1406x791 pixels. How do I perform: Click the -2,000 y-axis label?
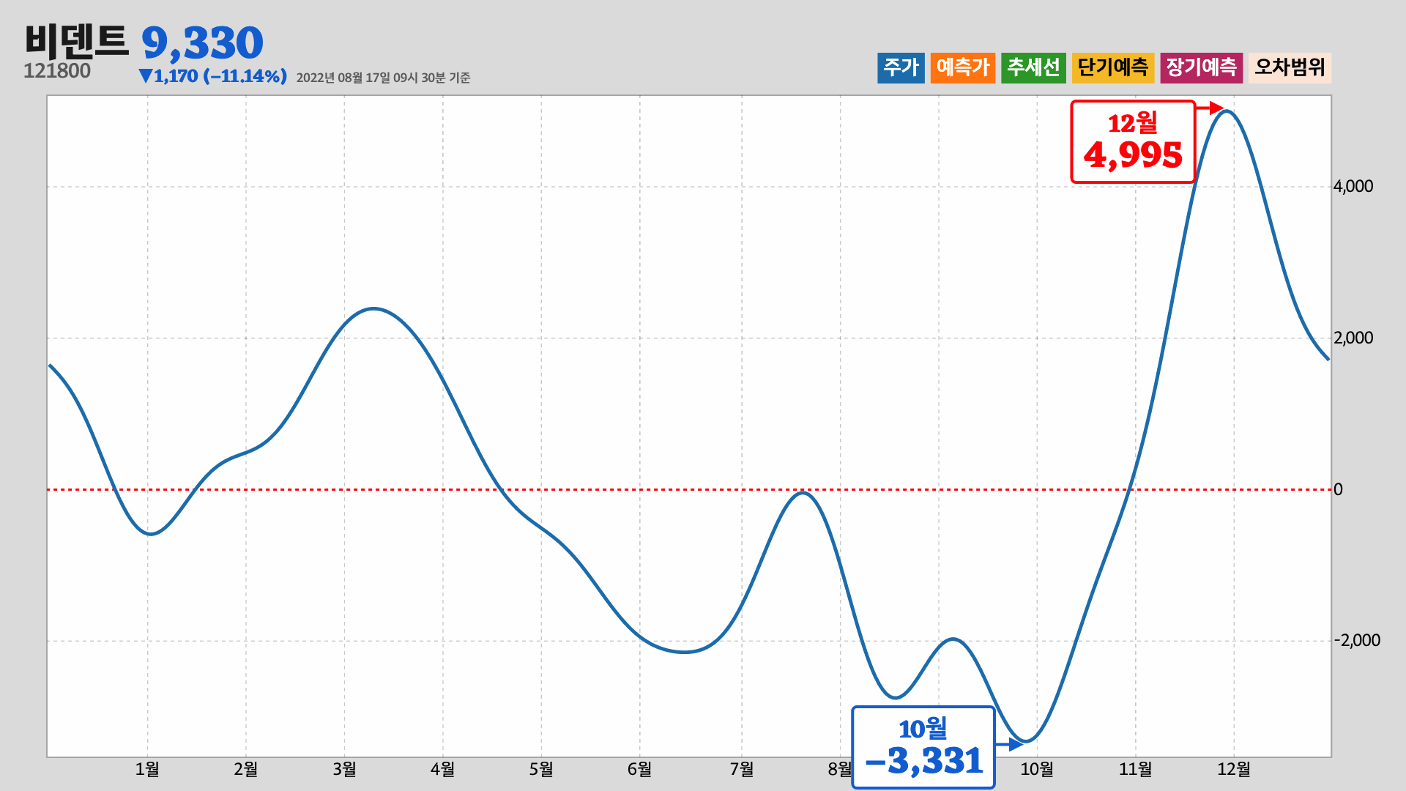pyautogui.click(x=1357, y=640)
